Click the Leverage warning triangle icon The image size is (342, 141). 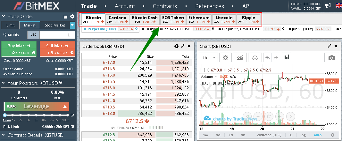coord(65,107)
